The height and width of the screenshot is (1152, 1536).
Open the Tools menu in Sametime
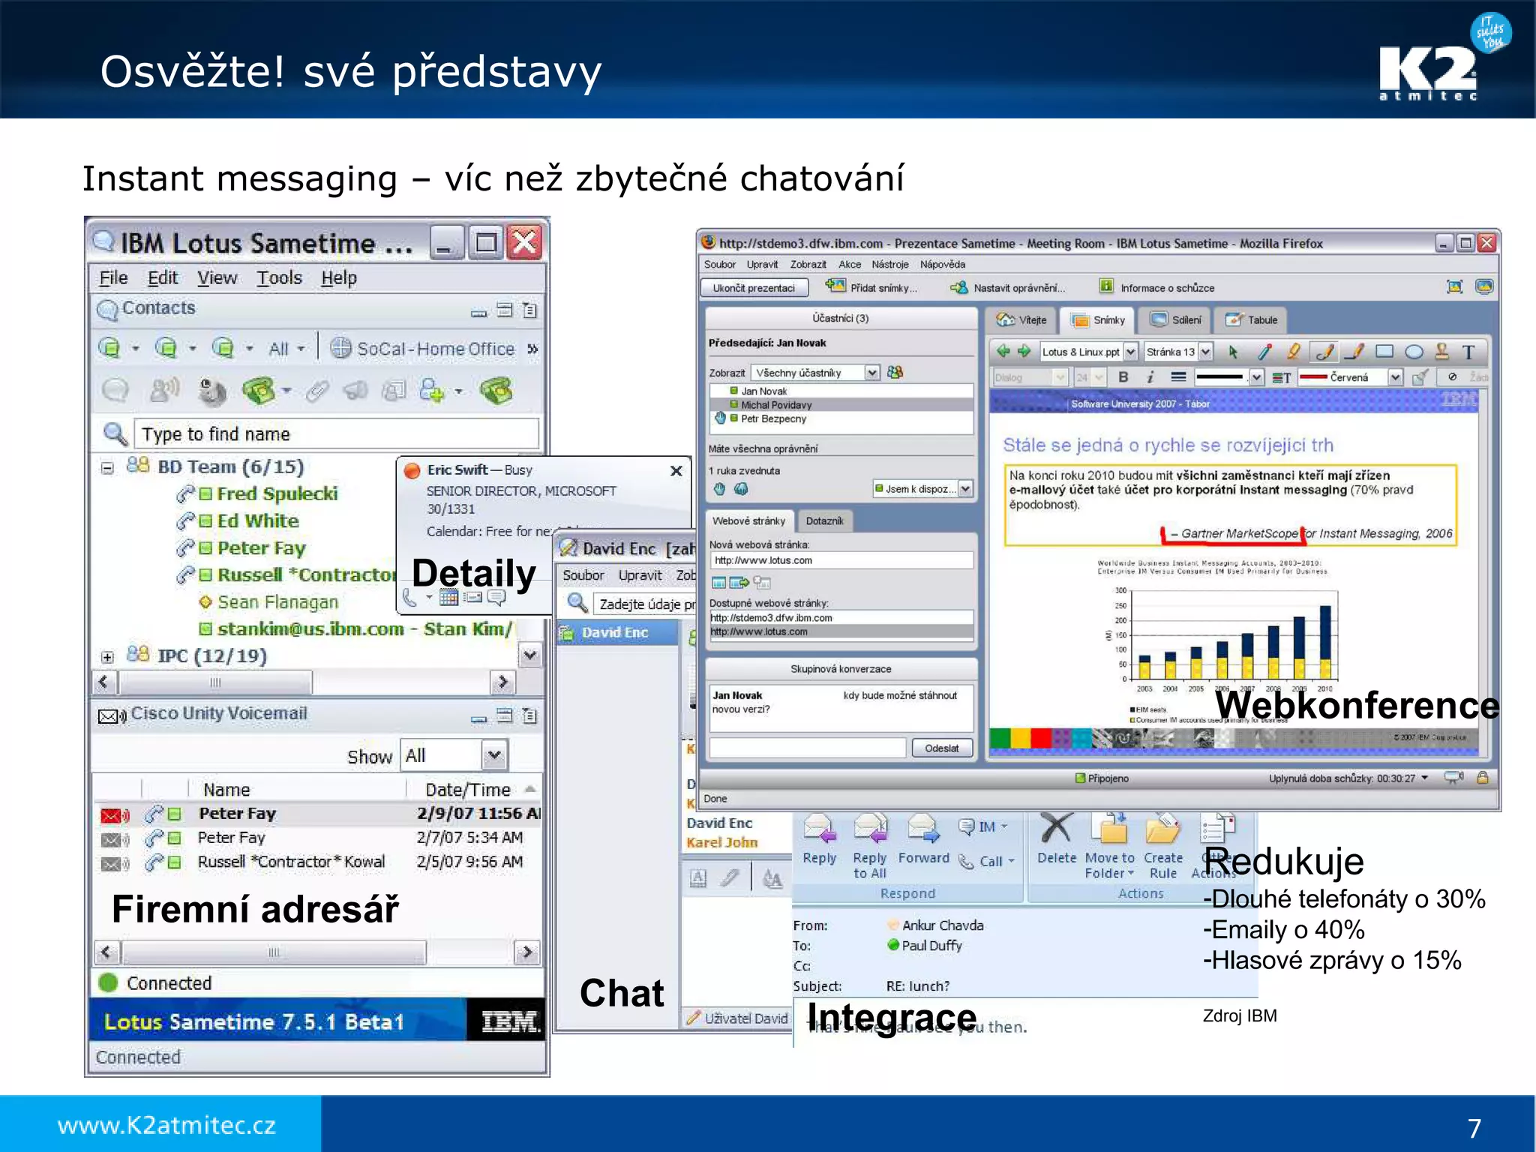pos(279,278)
